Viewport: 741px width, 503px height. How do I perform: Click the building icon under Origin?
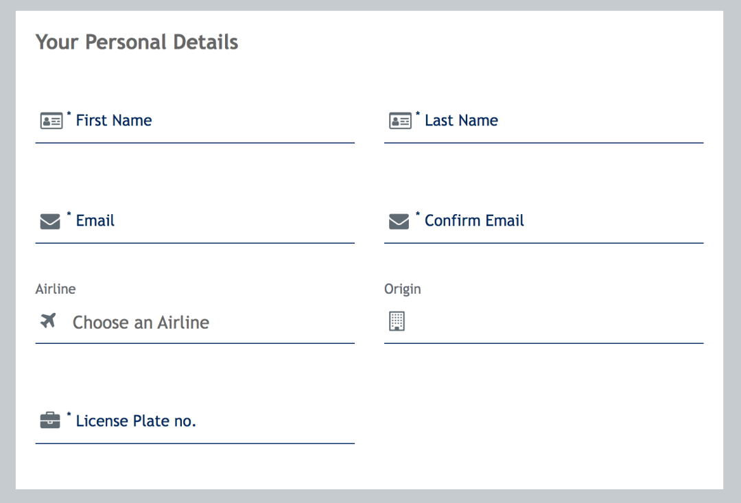(x=397, y=321)
